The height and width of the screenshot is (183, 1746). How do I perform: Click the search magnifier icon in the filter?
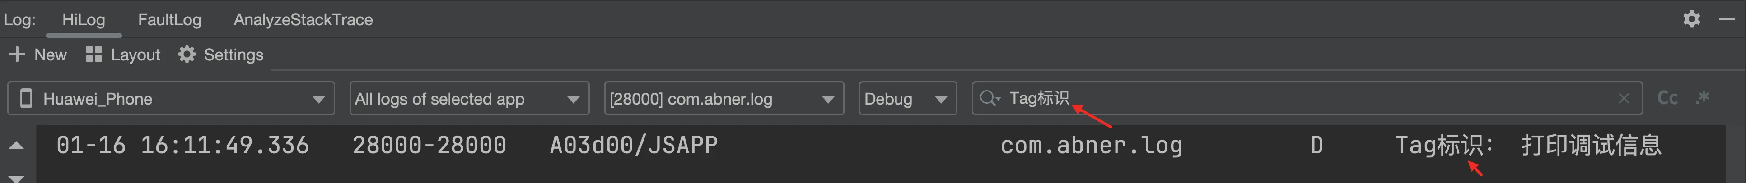(x=990, y=99)
